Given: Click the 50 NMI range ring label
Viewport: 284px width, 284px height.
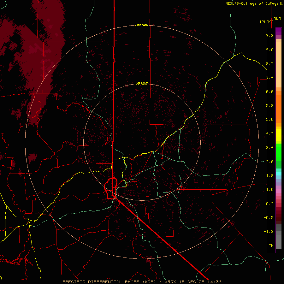Looking at the screenshot, I should click(142, 83).
